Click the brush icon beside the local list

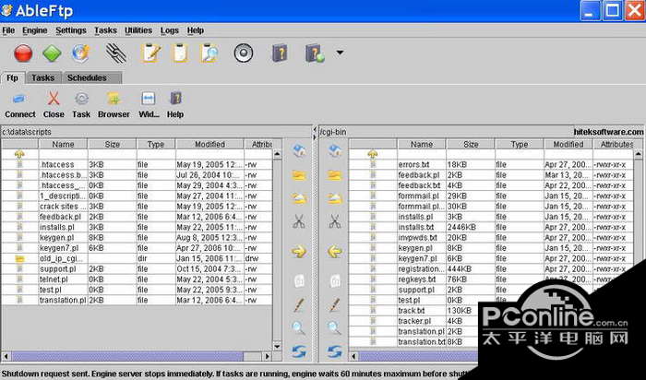pos(299,305)
